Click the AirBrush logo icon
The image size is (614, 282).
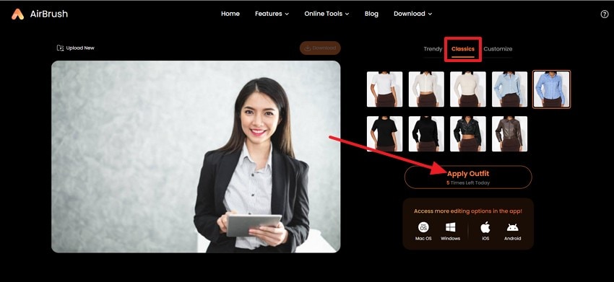pos(17,14)
